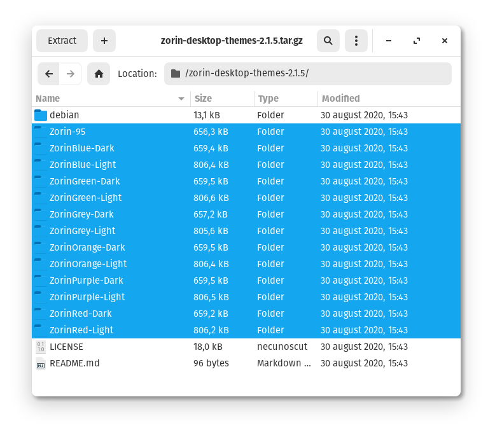495x437 pixels.
Task: Click the 659,2 kB size cell
Action: tap(211, 314)
